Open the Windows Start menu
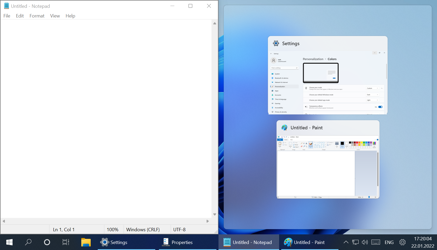 [9, 242]
